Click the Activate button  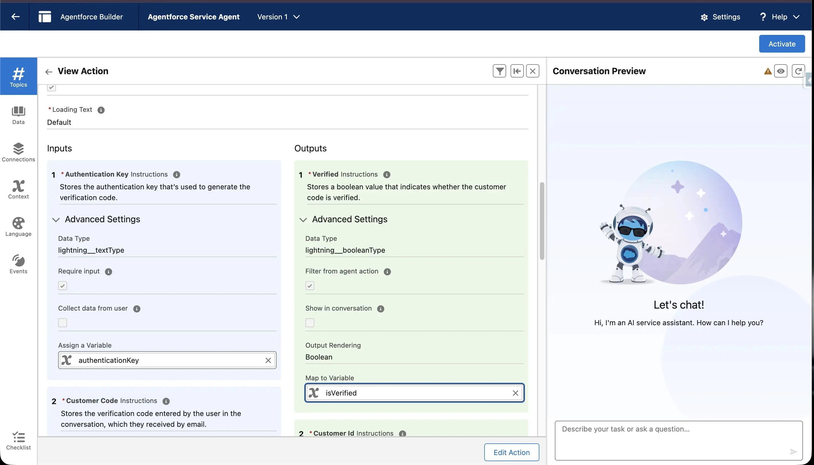pyautogui.click(x=781, y=44)
